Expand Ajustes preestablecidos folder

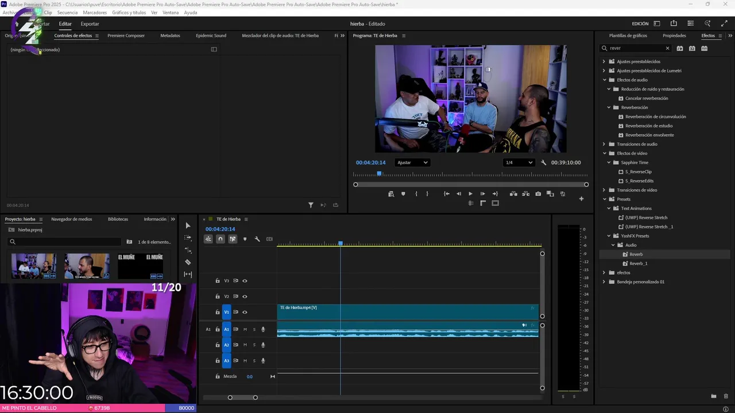(604, 61)
